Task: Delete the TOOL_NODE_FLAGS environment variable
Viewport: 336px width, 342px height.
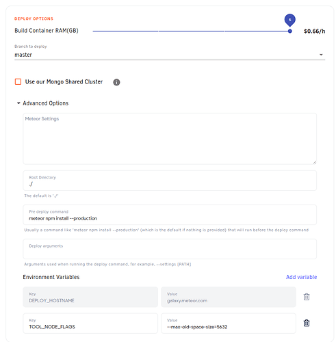Action: (307, 323)
